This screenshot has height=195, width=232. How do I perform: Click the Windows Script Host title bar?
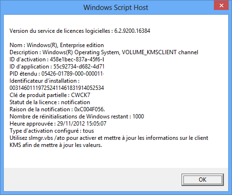coord(116,8)
